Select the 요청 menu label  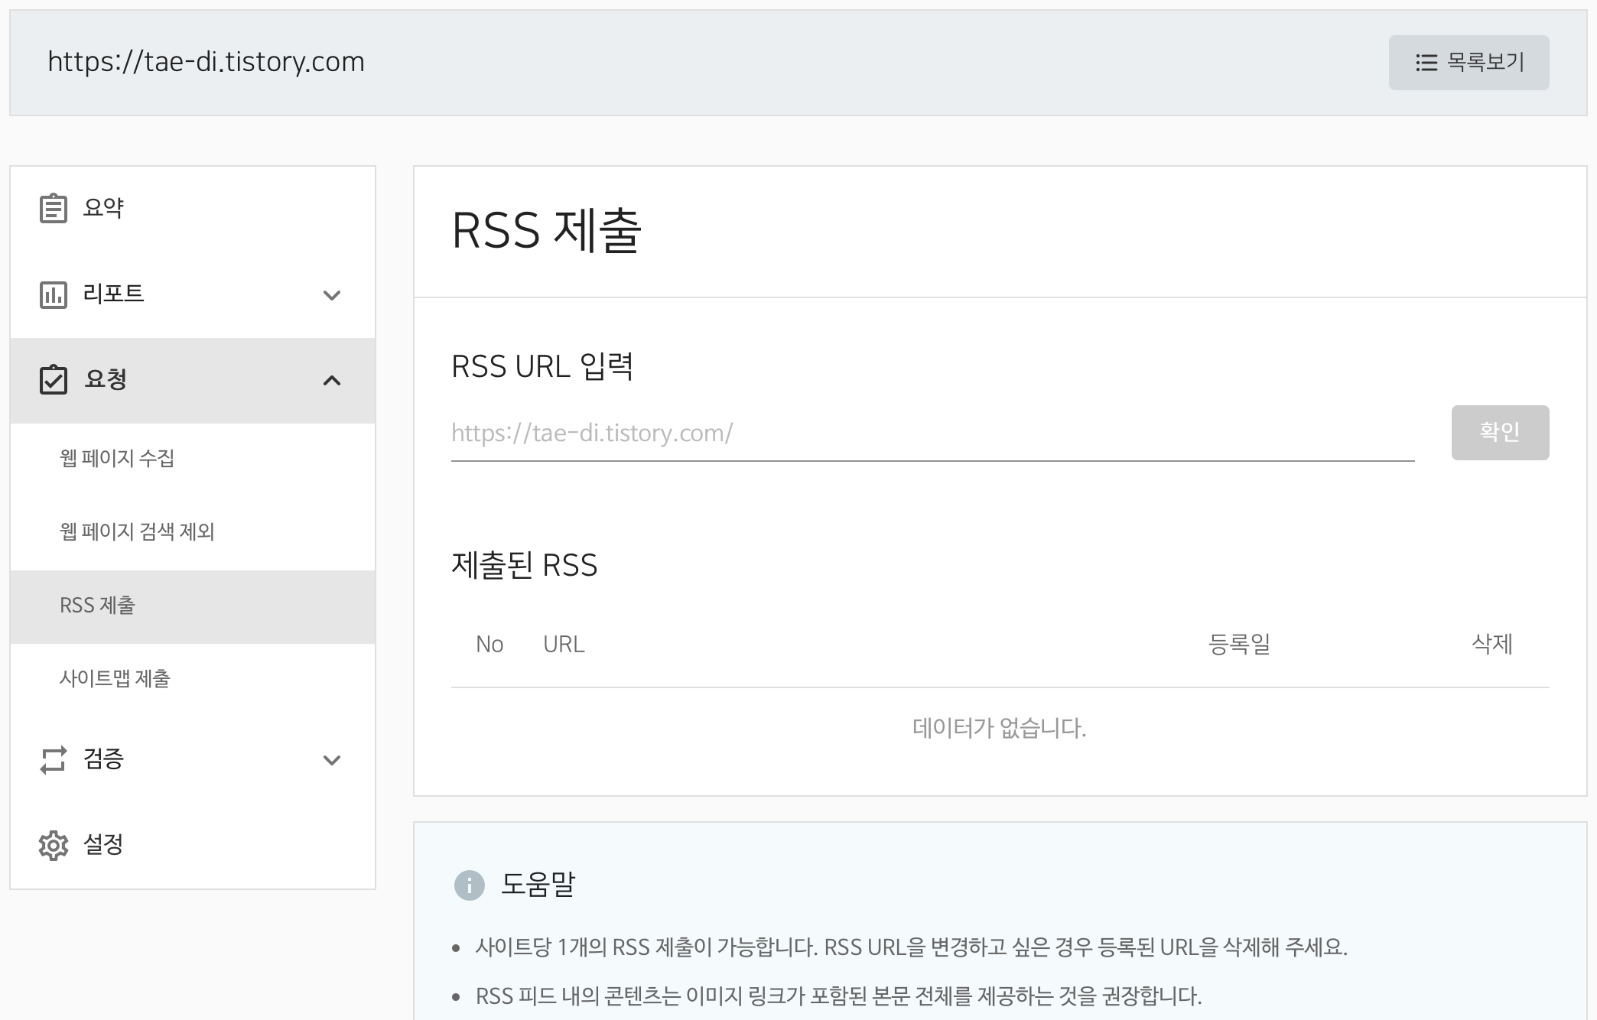point(106,379)
